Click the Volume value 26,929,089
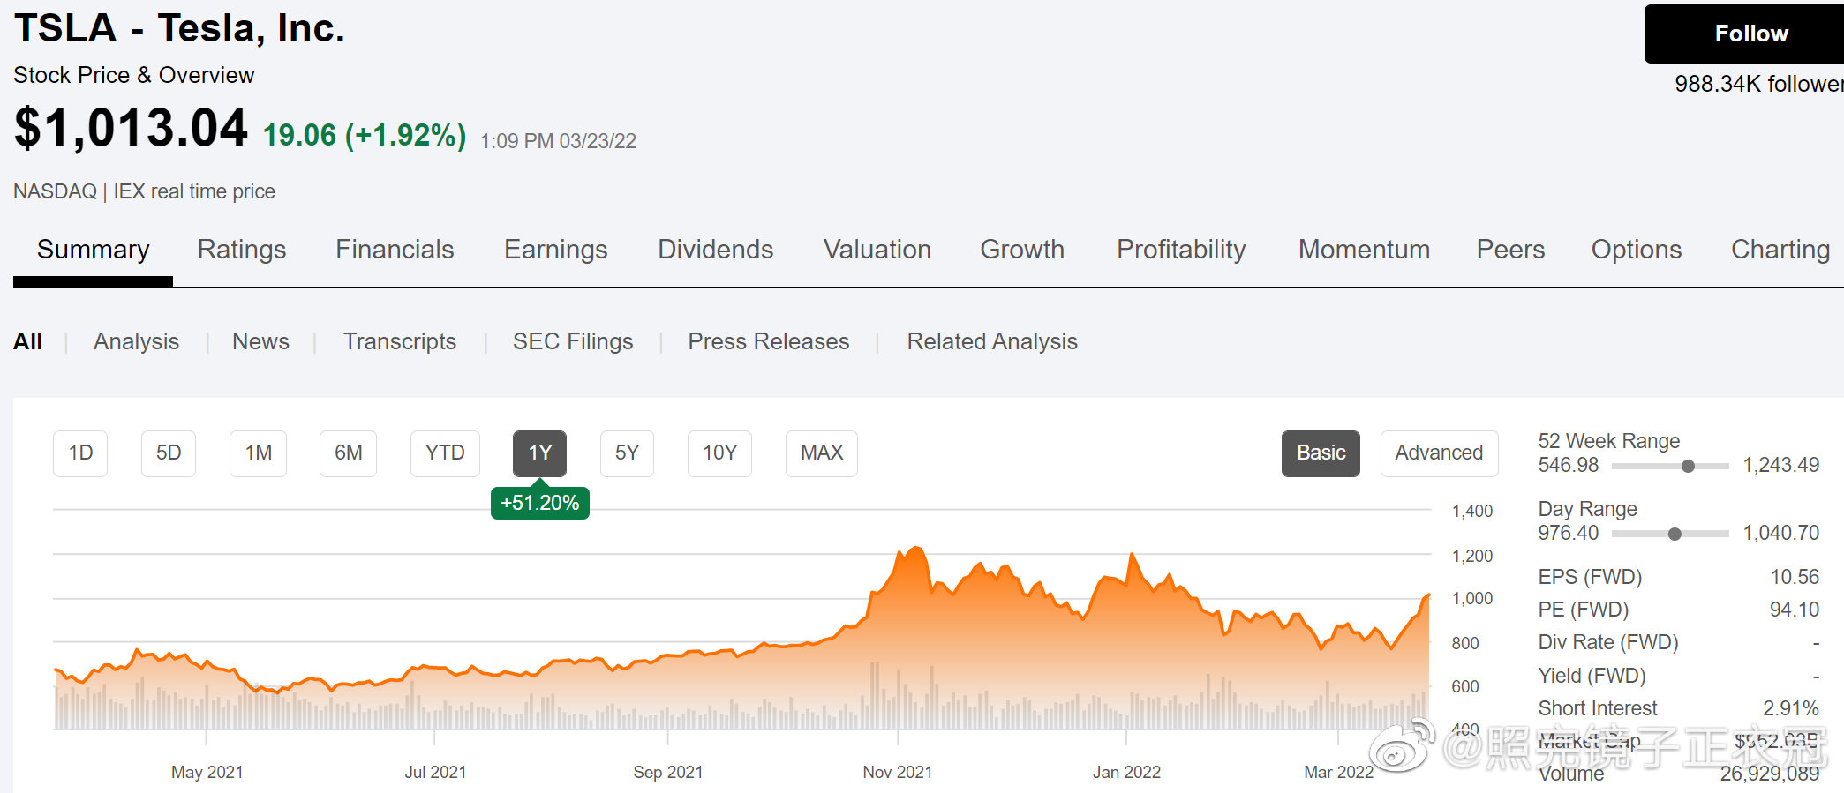This screenshot has width=1844, height=793. tap(1770, 774)
